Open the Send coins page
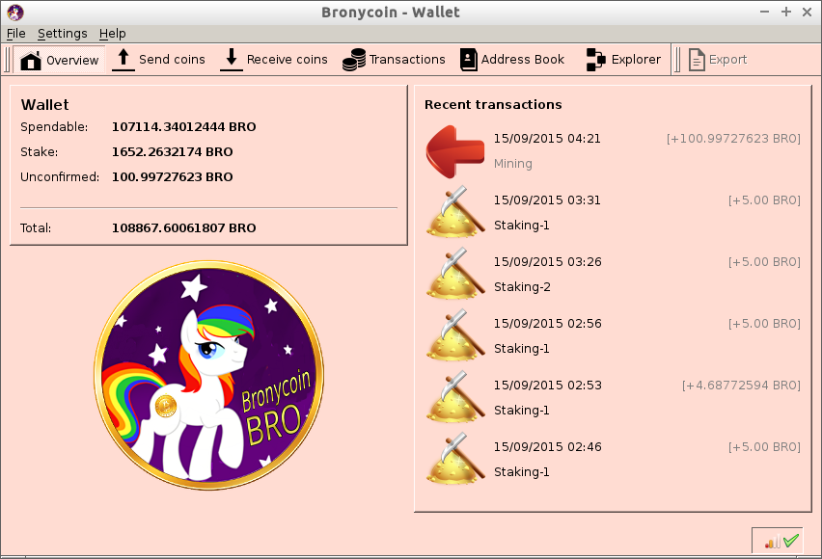This screenshot has height=559, width=822. click(159, 60)
